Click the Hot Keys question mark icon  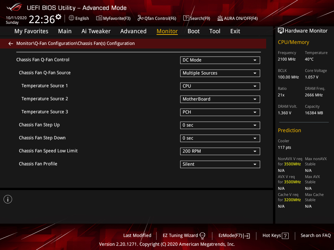285,236
